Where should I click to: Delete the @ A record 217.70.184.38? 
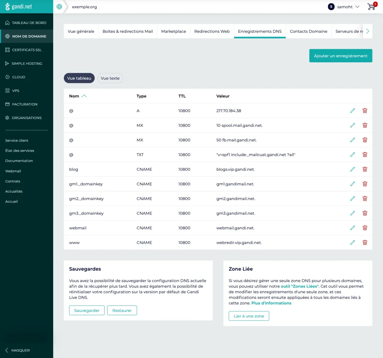[365, 111]
